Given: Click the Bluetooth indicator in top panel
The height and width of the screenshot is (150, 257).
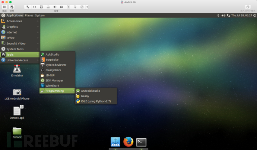Looking at the screenshot, I should [x=218, y=15].
